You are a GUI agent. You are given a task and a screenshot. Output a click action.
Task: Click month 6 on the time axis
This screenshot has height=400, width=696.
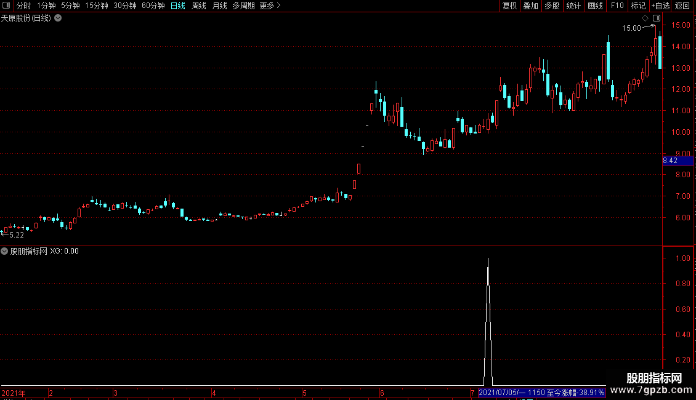point(382,393)
